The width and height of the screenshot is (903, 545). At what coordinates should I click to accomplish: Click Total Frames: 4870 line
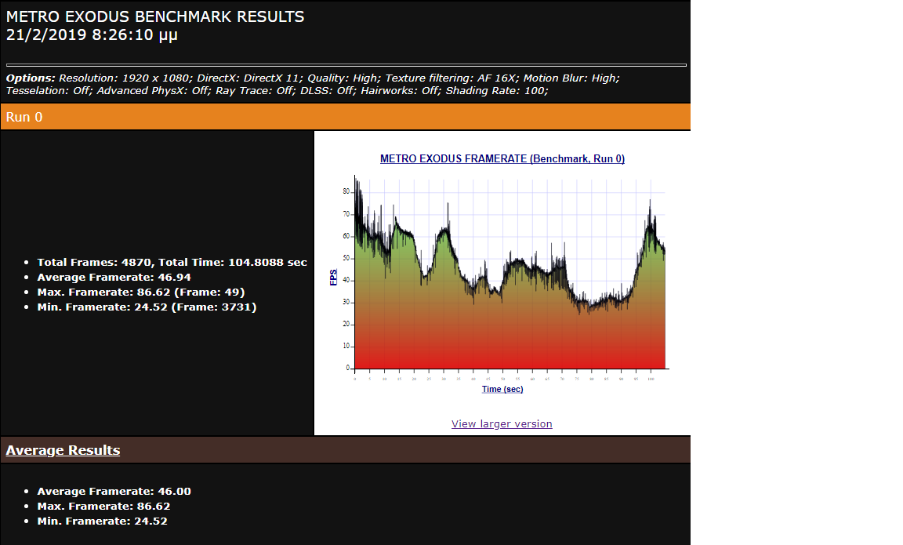[x=172, y=262]
